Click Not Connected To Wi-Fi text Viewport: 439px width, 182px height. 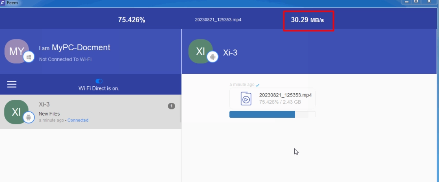[65, 59]
